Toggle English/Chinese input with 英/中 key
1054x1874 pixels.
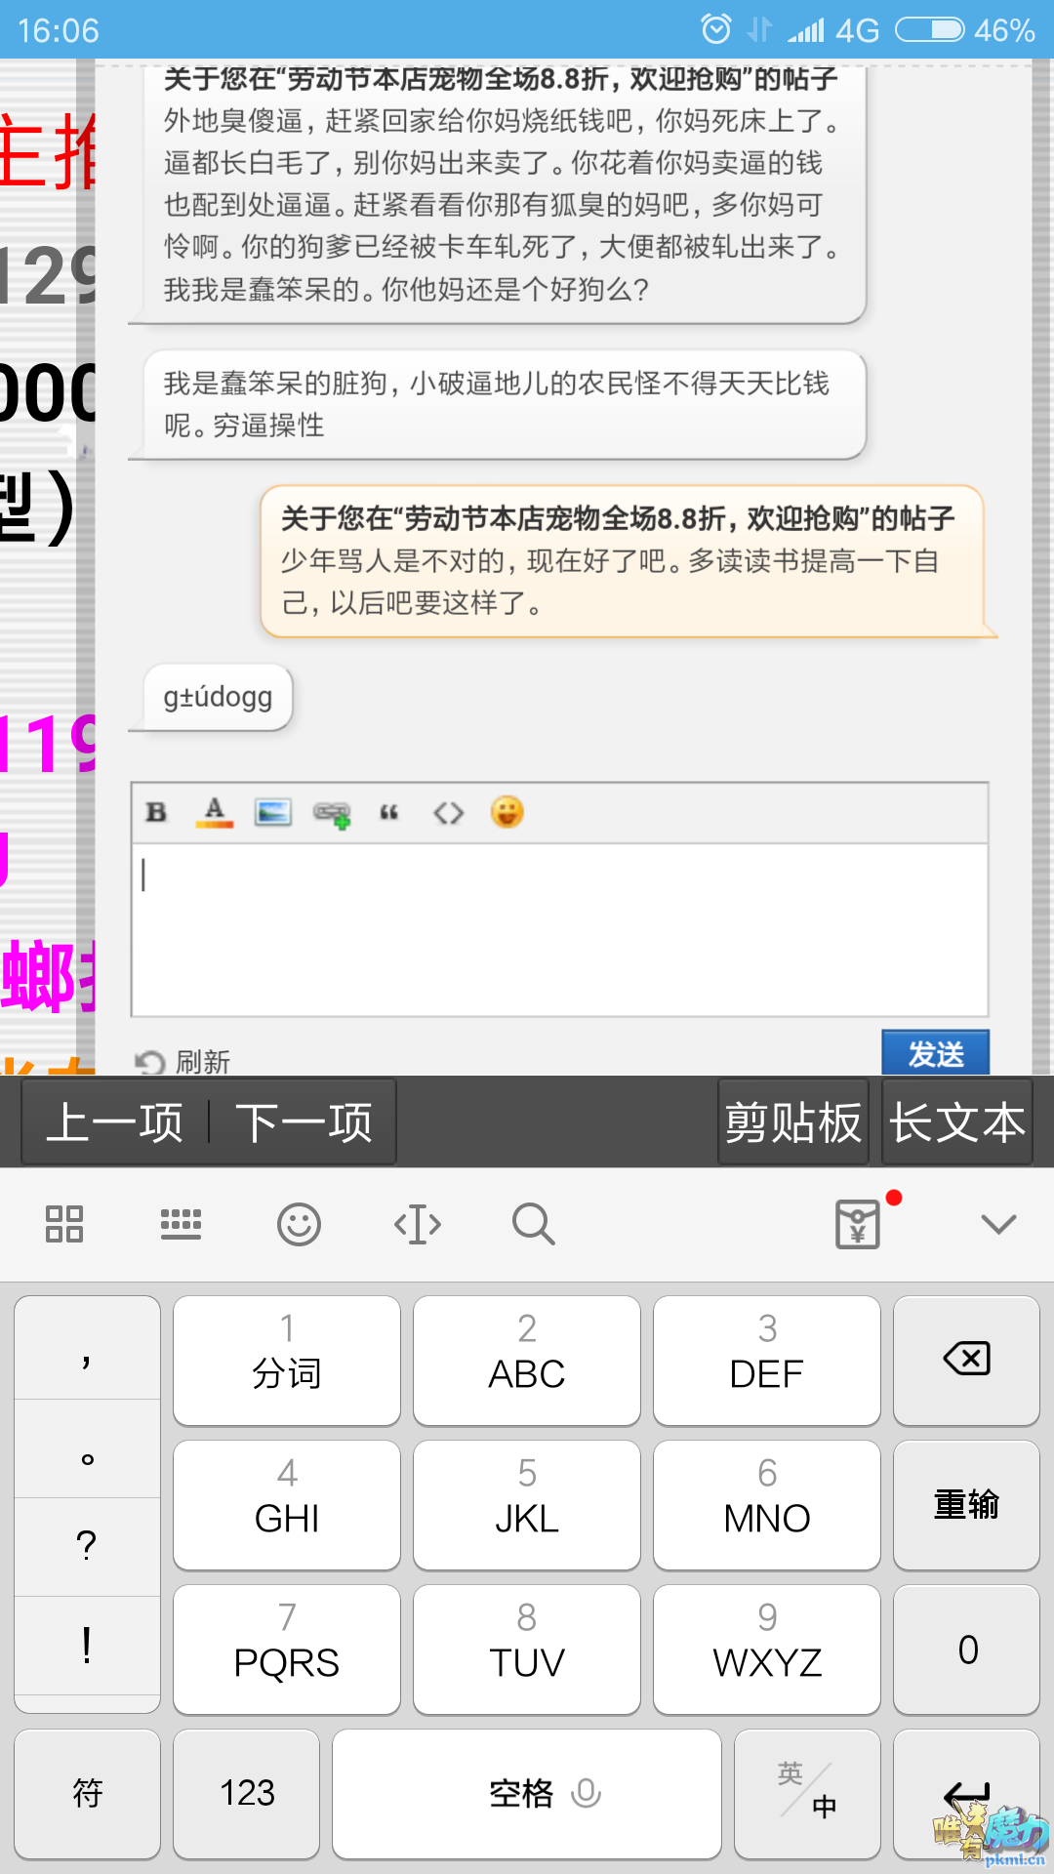coord(807,1794)
